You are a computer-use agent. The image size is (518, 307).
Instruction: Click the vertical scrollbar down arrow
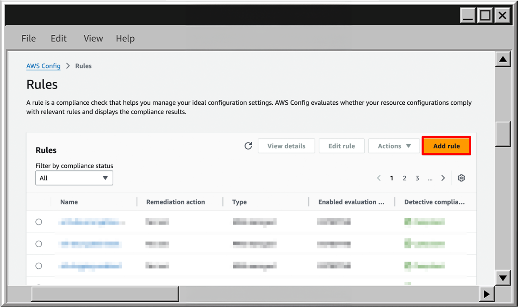click(x=503, y=278)
